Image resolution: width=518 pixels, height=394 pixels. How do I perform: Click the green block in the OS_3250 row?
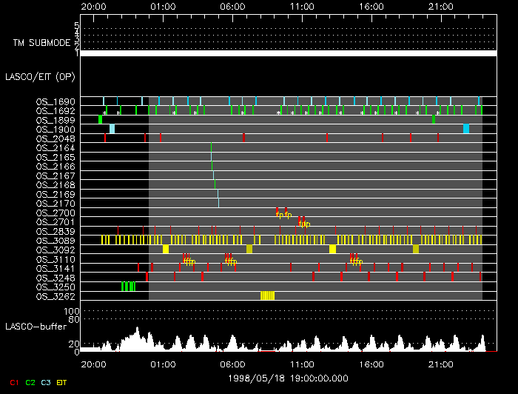pos(128,287)
